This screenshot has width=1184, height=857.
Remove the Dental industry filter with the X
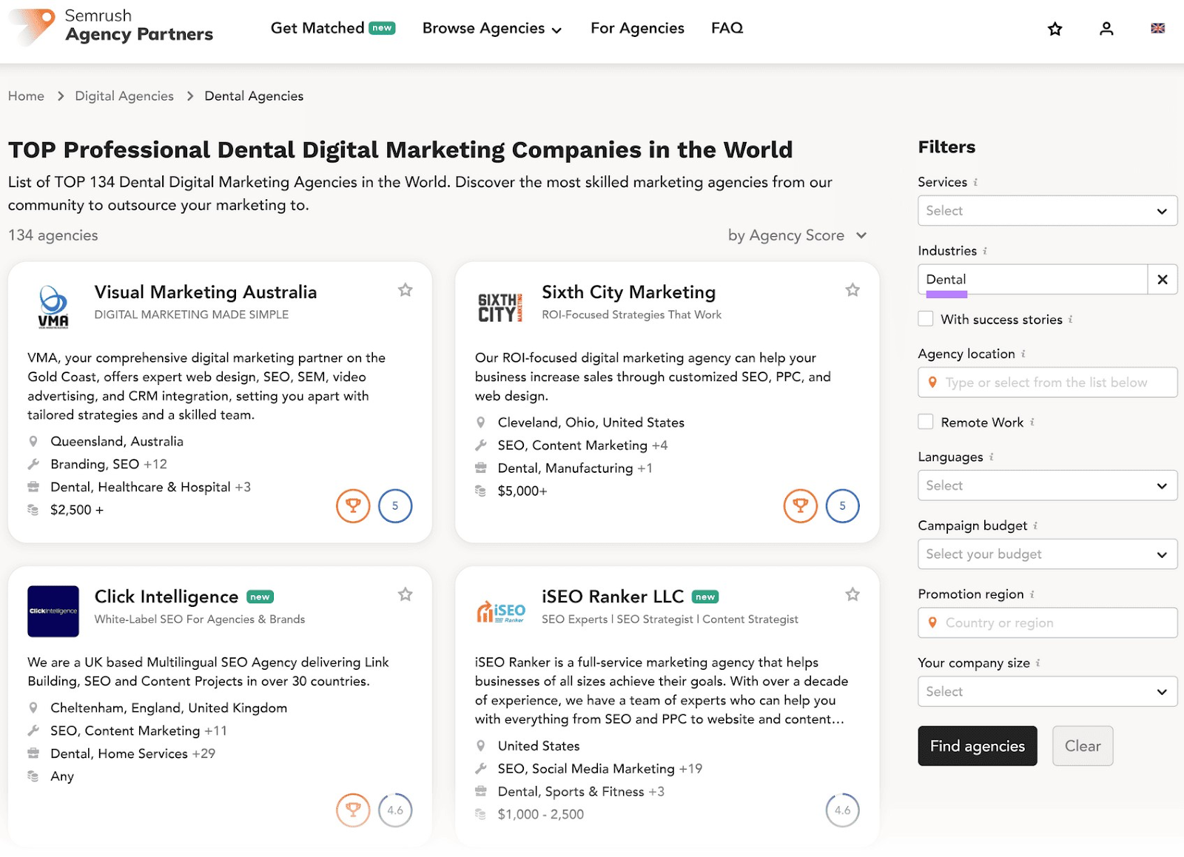pyautogui.click(x=1162, y=279)
